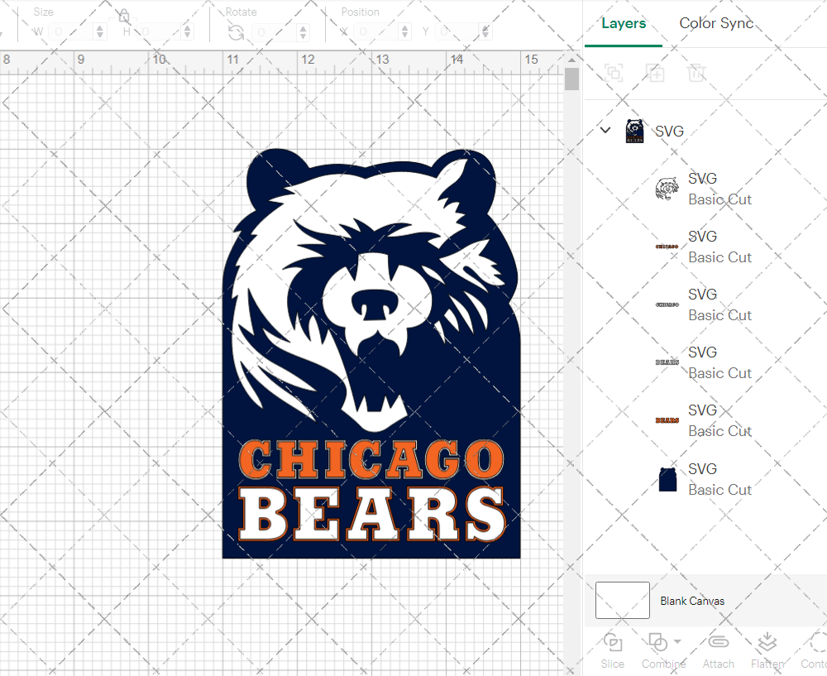Select the white bear face layer thumbnail

(x=667, y=189)
